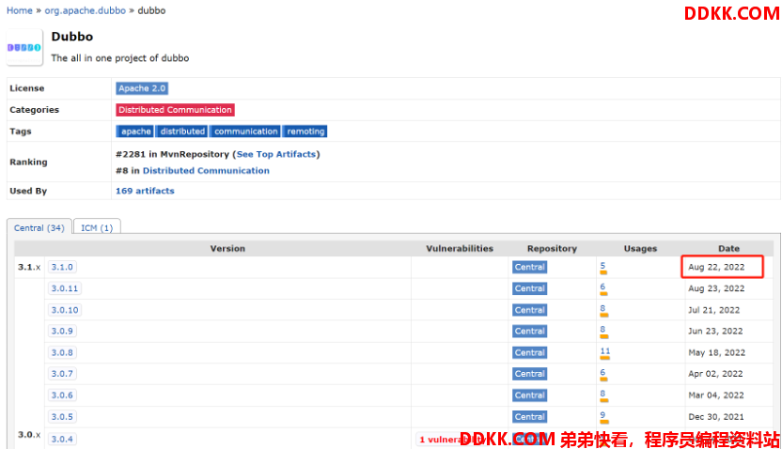
Task: Open Distributed Communication ranking link
Action: coord(206,170)
